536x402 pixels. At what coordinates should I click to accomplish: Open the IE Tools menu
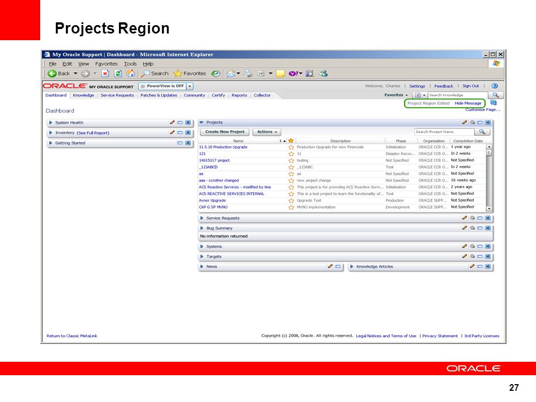[x=130, y=64]
